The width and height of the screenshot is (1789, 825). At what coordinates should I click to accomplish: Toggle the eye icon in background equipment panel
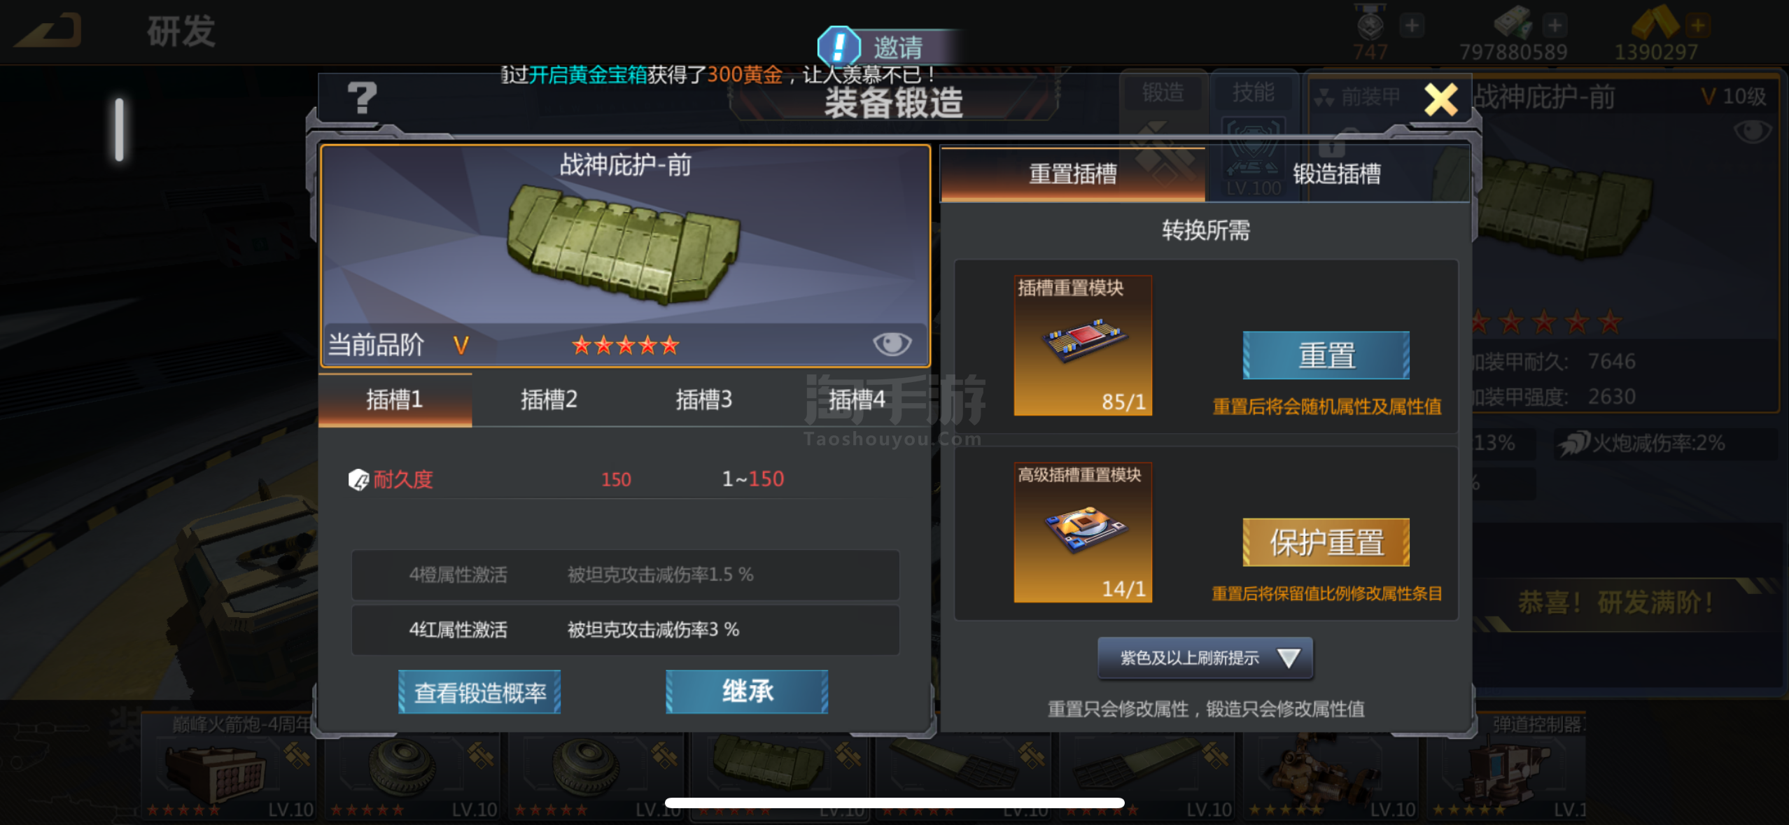1752,131
